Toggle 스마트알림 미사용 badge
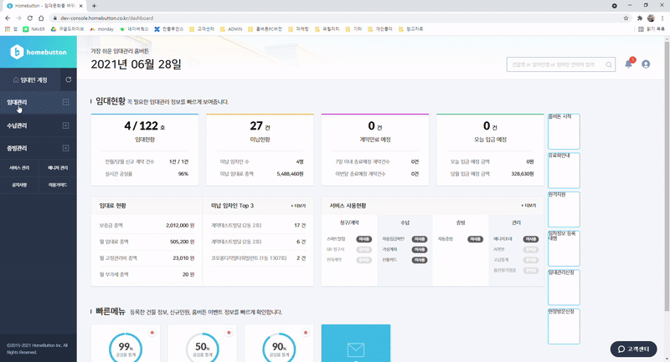The width and height of the screenshot is (670, 362). point(363,239)
